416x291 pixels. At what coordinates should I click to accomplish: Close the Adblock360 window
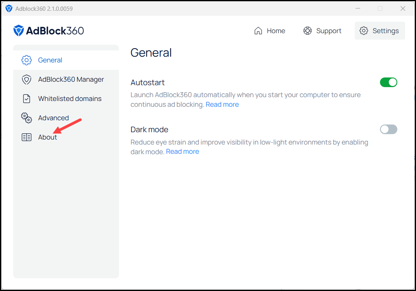coord(403,8)
